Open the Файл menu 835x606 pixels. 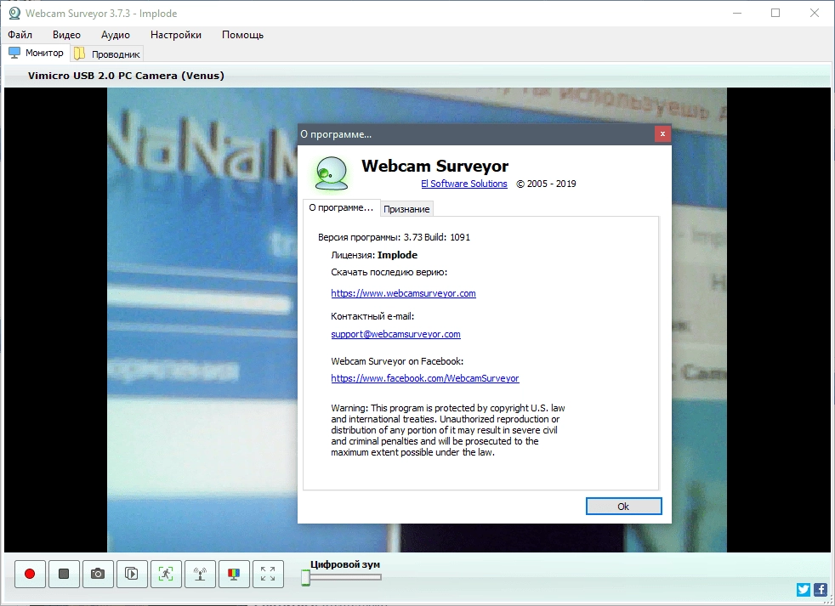[20, 35]
